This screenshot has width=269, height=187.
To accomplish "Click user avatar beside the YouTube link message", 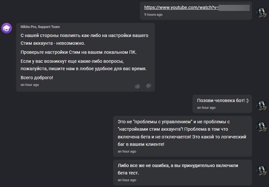I will [x=261, y=12].
